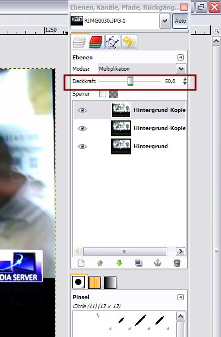The height and width of the screenshot is (337, 221).
Task: Open the image selector dropdown for RIMG0030.JPG-1
Action: pos(164,21)
